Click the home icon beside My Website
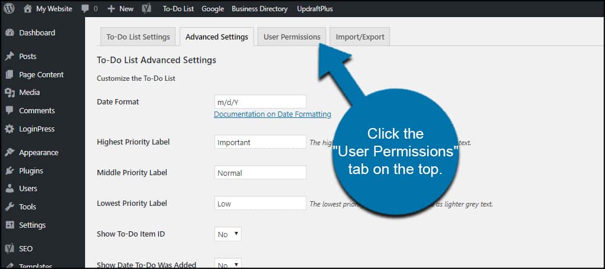 [27, 8]
